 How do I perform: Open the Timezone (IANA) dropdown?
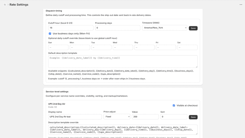point(165,28)
